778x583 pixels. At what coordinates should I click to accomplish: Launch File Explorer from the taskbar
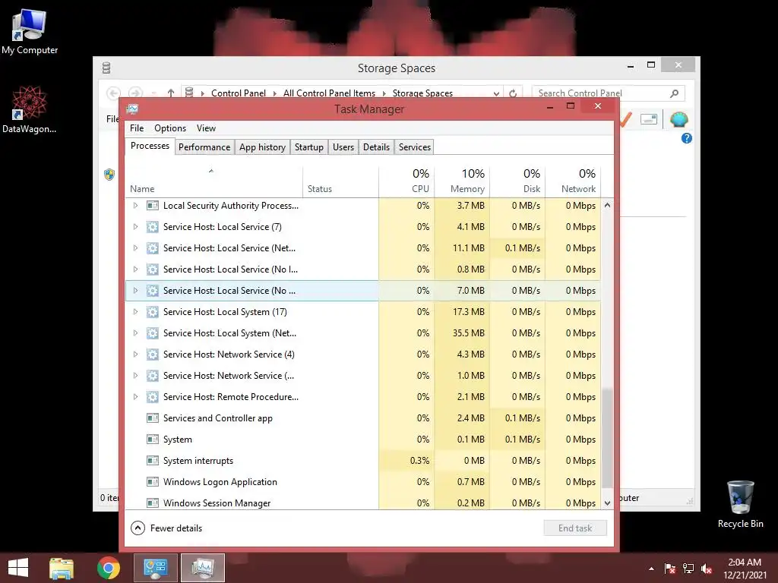coord(62,568)
